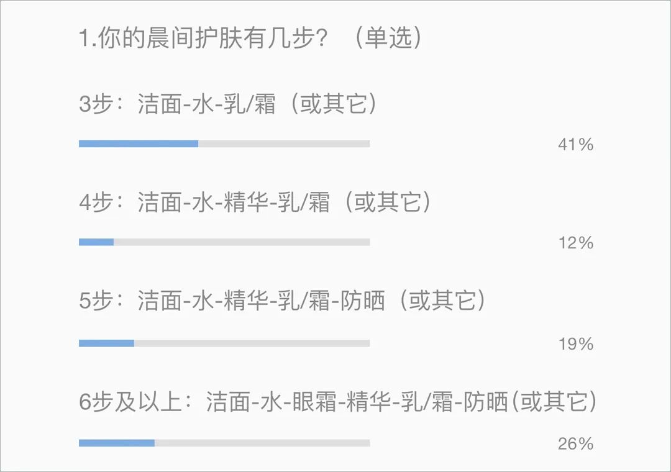Click the 12% result value

tap(575, 243)
